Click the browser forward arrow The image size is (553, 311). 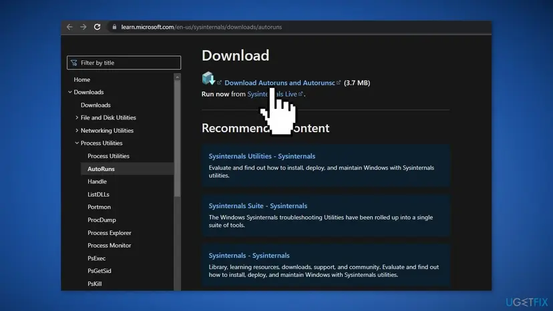[83, 27]
